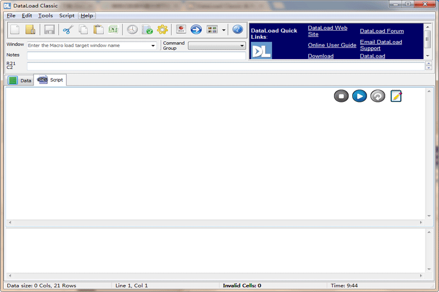
Task: Stop the running script
Action: pyautogui.click(x=341, y=96)
